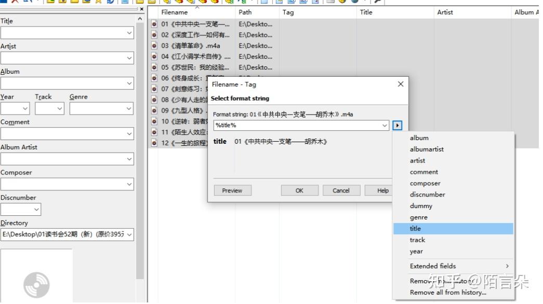
Task: Click the Preview button in the dialog
Action: click(x=232, y=190)
